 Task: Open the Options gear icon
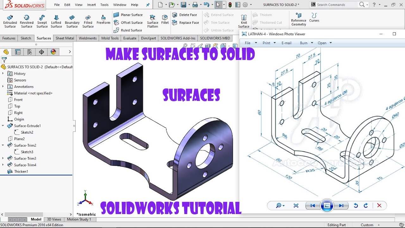point(245,5)
